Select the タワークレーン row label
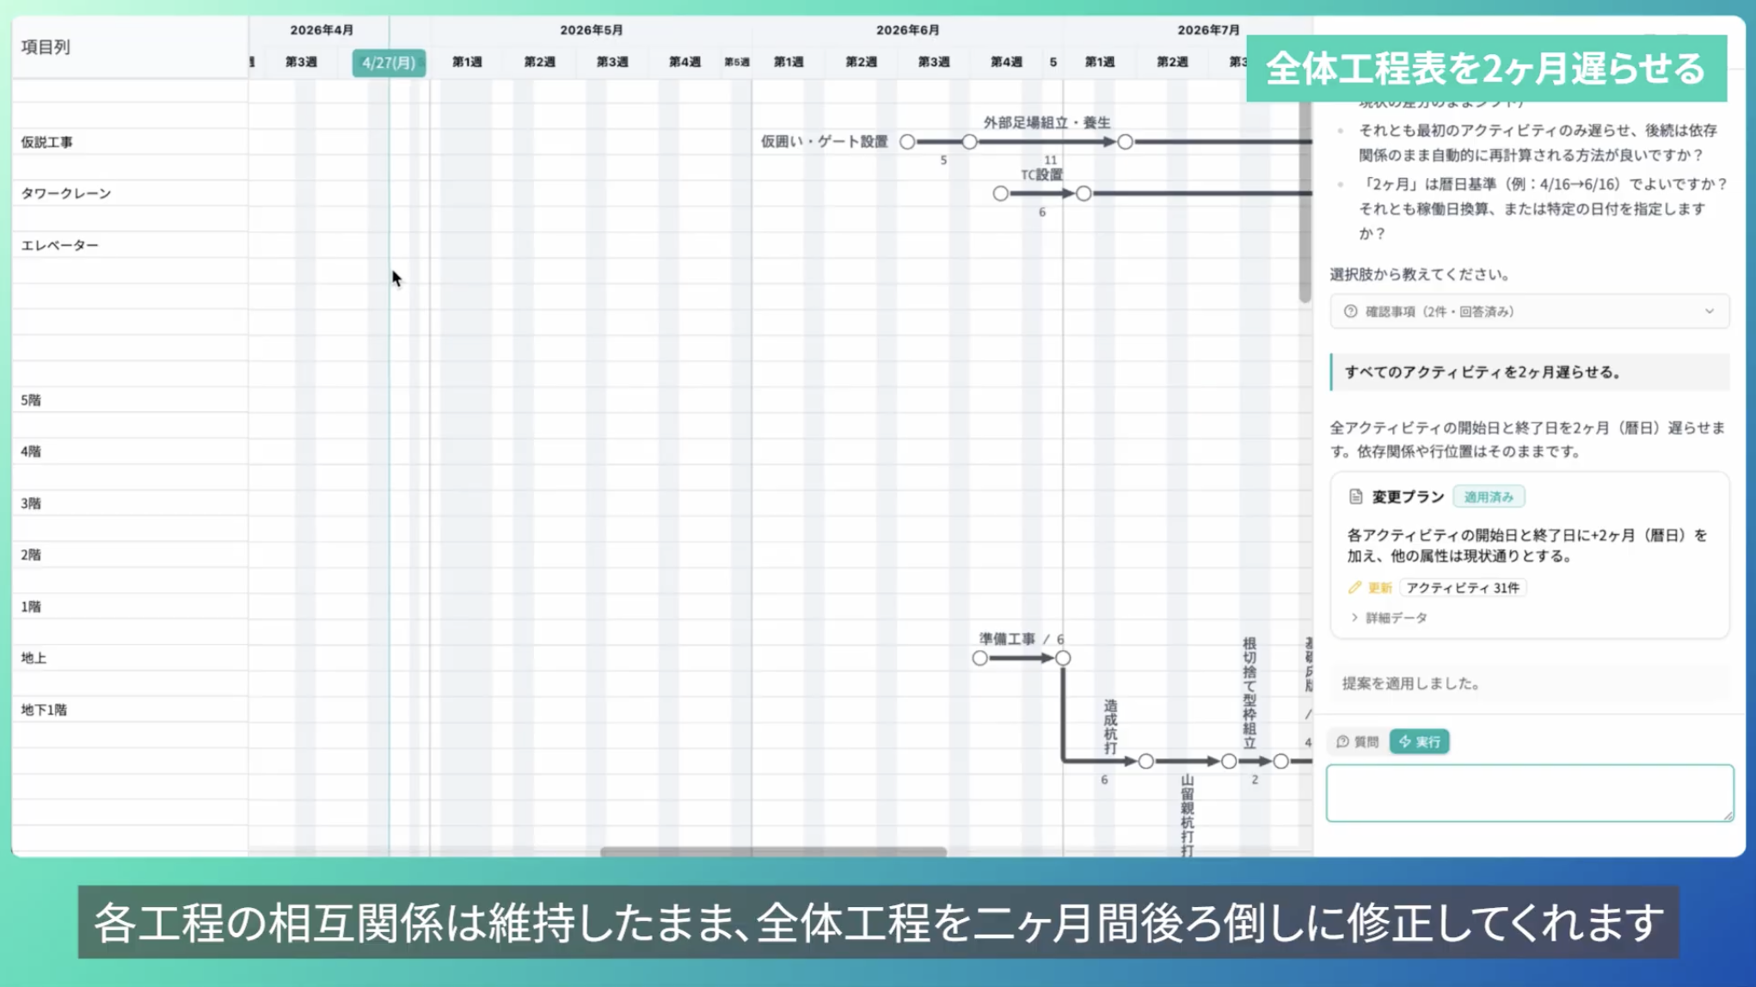Screen dimensions: 1756x987 (66, 193)
